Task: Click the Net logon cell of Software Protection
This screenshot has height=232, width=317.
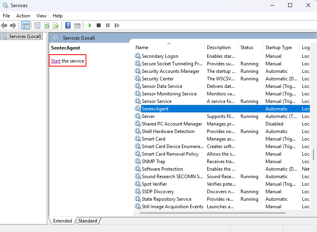Action: (306, 169)
